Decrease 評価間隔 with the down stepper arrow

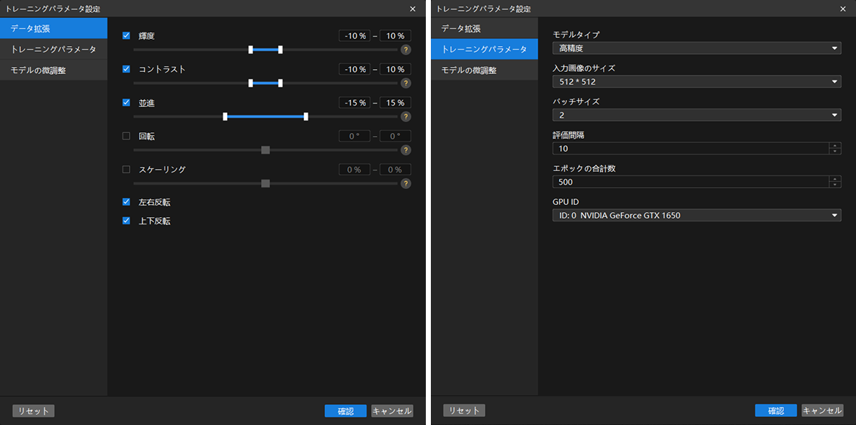[834, 152]
